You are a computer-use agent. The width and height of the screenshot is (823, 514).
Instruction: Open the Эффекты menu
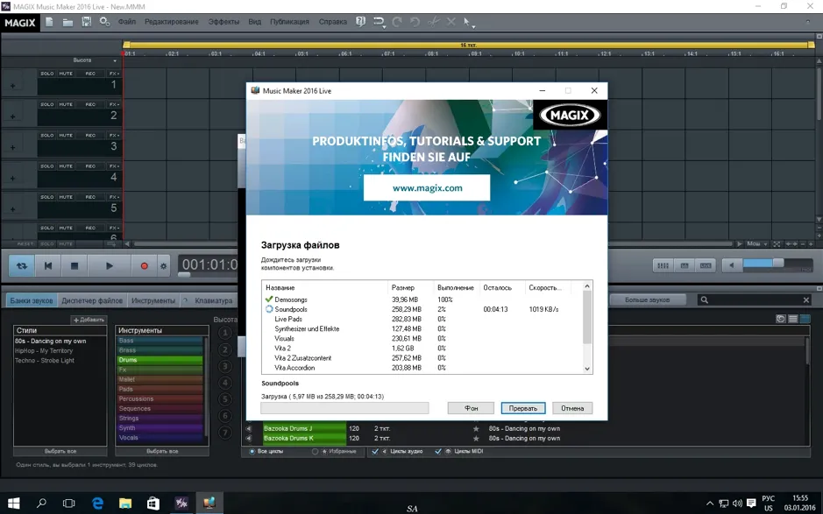pyautogui.click(x=223, y=22)
